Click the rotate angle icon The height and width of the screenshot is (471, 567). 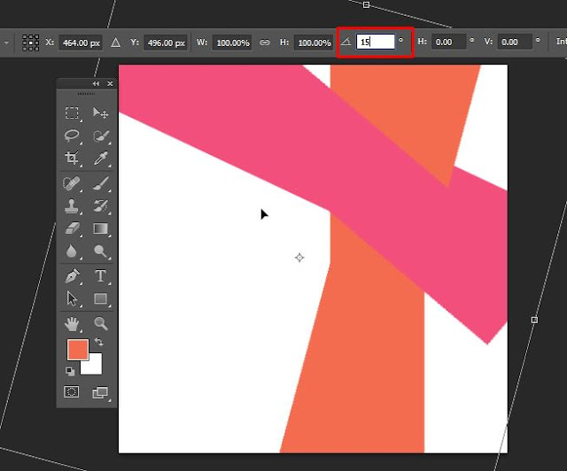[x=346, y=42]
